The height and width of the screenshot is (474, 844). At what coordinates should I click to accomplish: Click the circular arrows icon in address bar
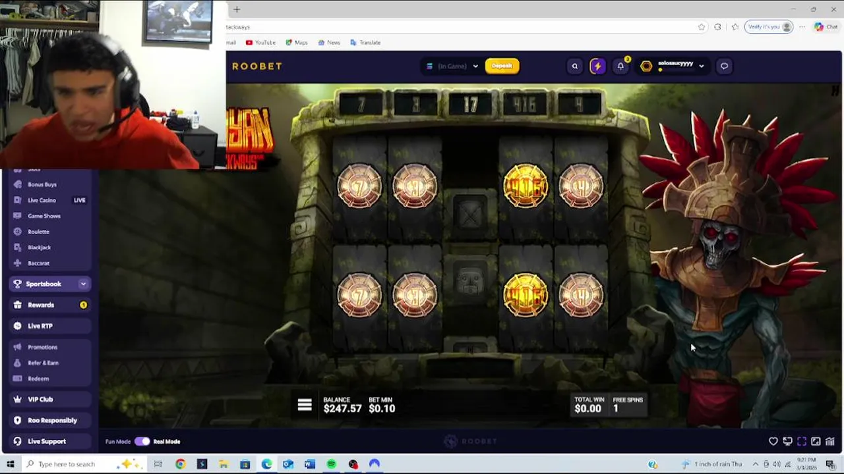pyautogui.click(x=717, y=27)
